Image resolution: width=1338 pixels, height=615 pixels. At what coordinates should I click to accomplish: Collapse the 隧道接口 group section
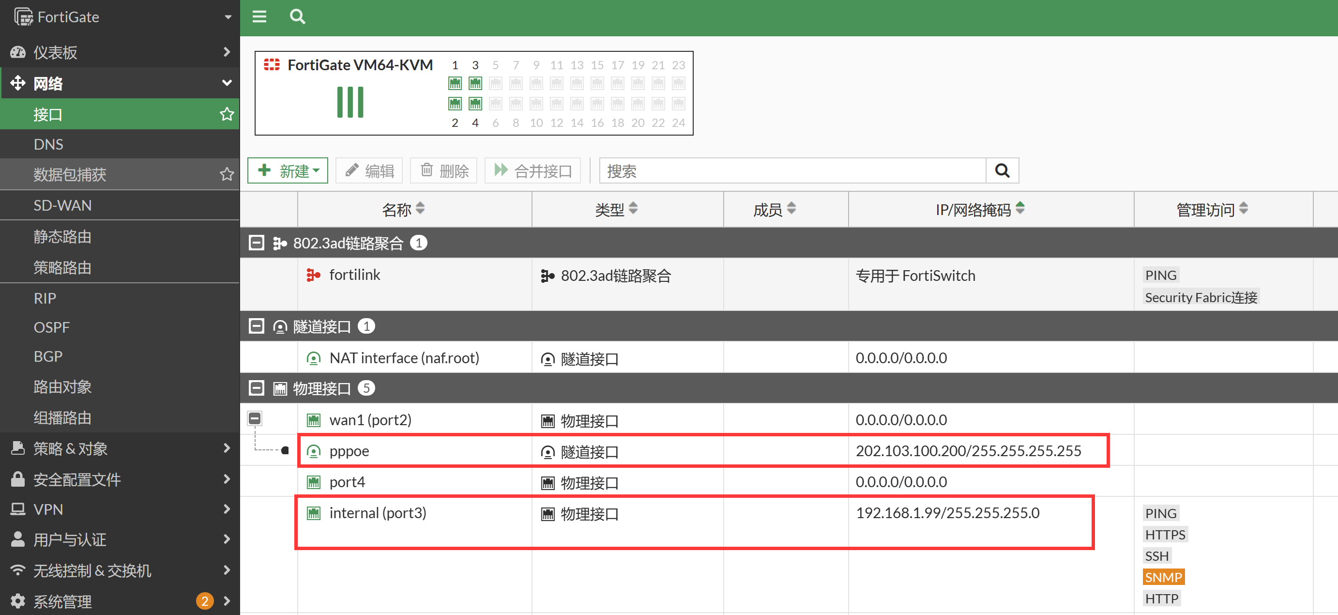257,326
